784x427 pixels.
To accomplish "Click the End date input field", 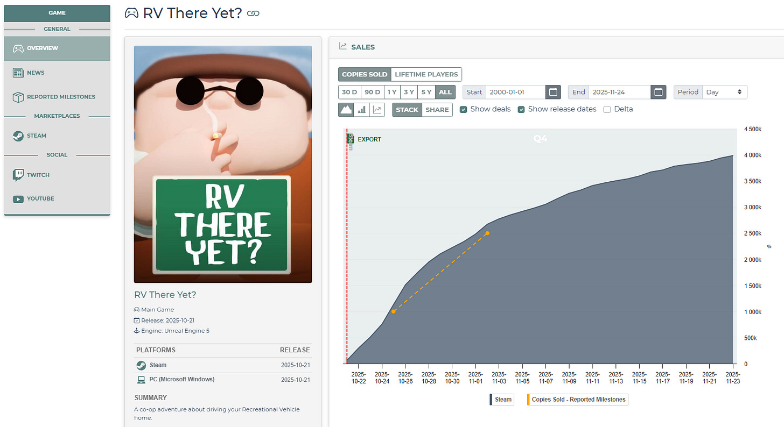I will 620,92.
